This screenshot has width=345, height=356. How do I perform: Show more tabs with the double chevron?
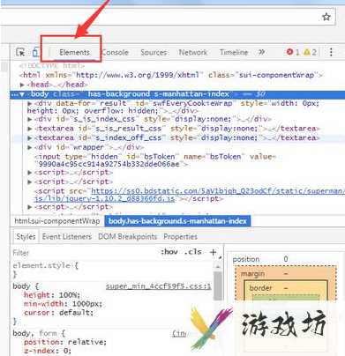261,52
